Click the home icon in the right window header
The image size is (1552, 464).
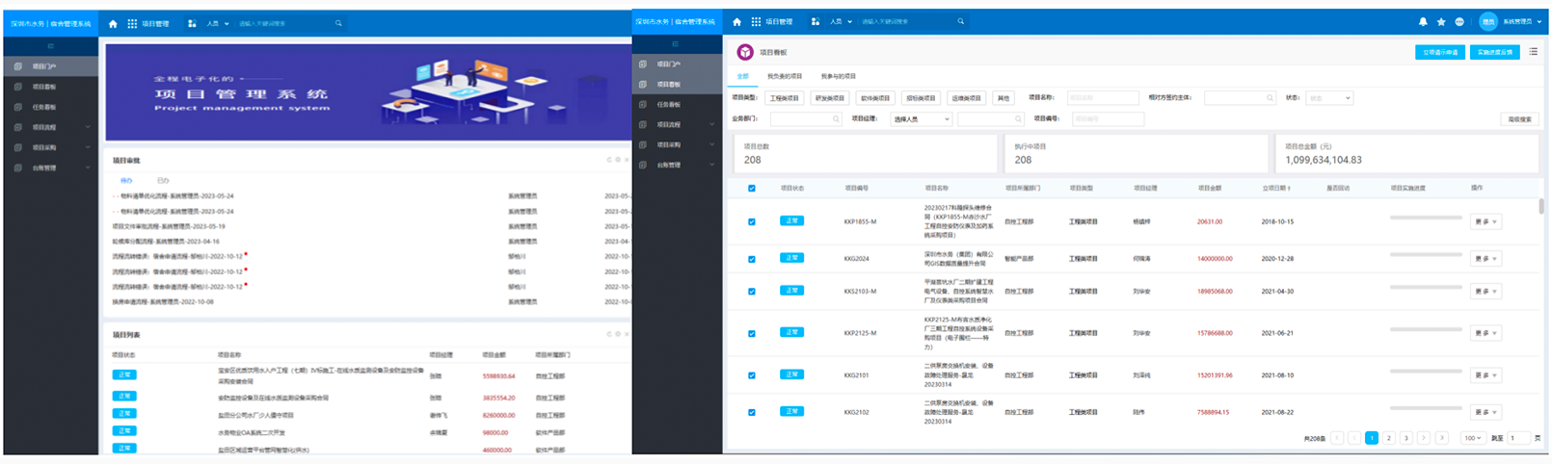[737, 21]
